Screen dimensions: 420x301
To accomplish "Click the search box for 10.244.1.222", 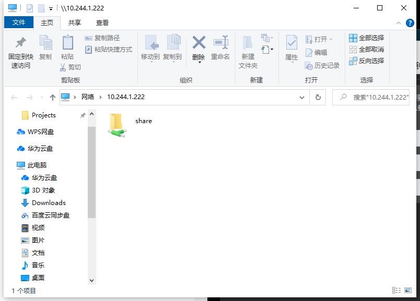I will point(371,98).
